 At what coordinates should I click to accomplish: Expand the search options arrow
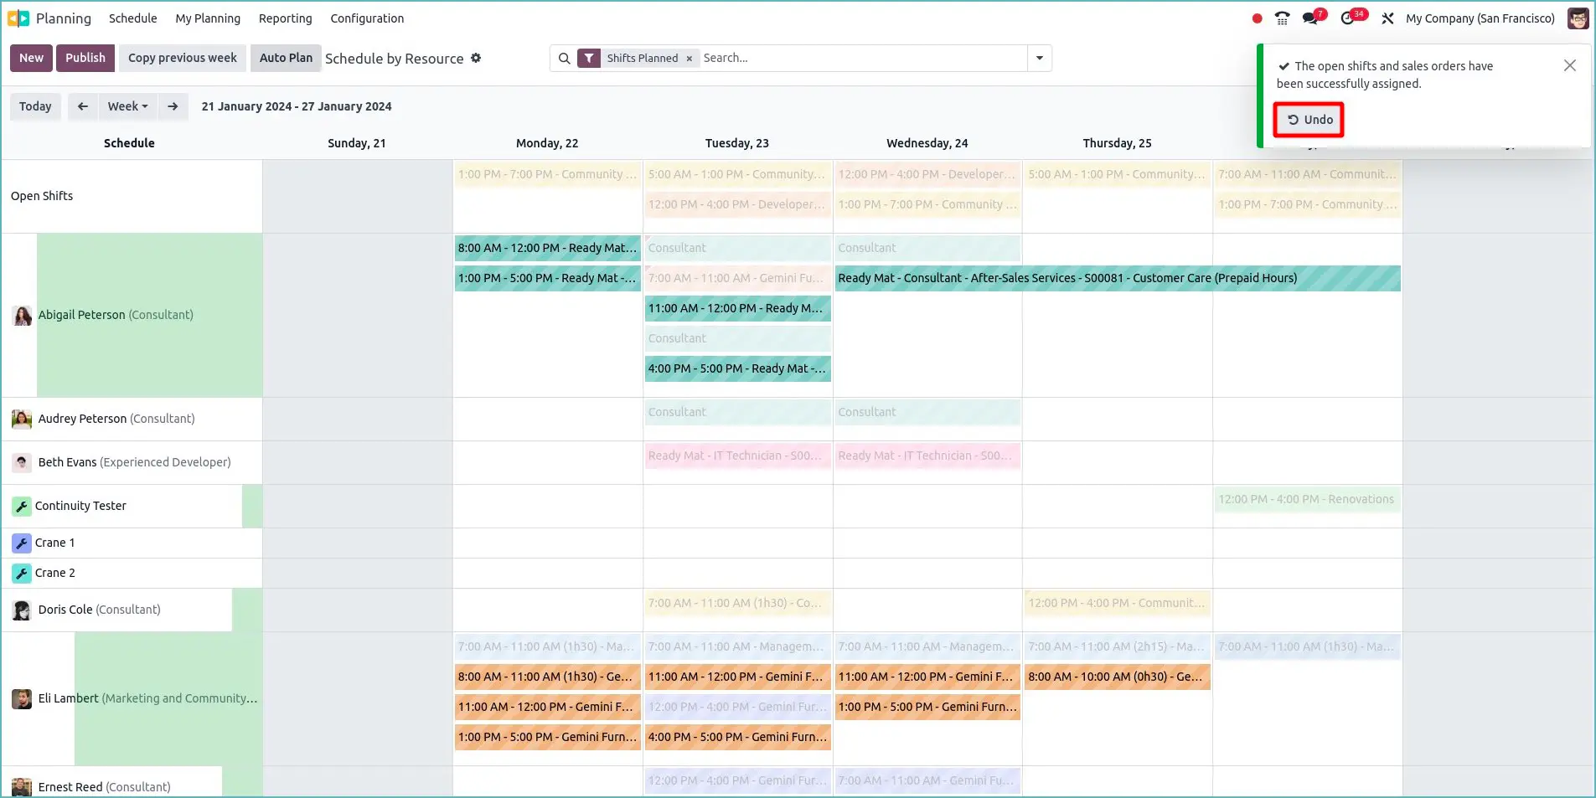[x=1039, y=58]
